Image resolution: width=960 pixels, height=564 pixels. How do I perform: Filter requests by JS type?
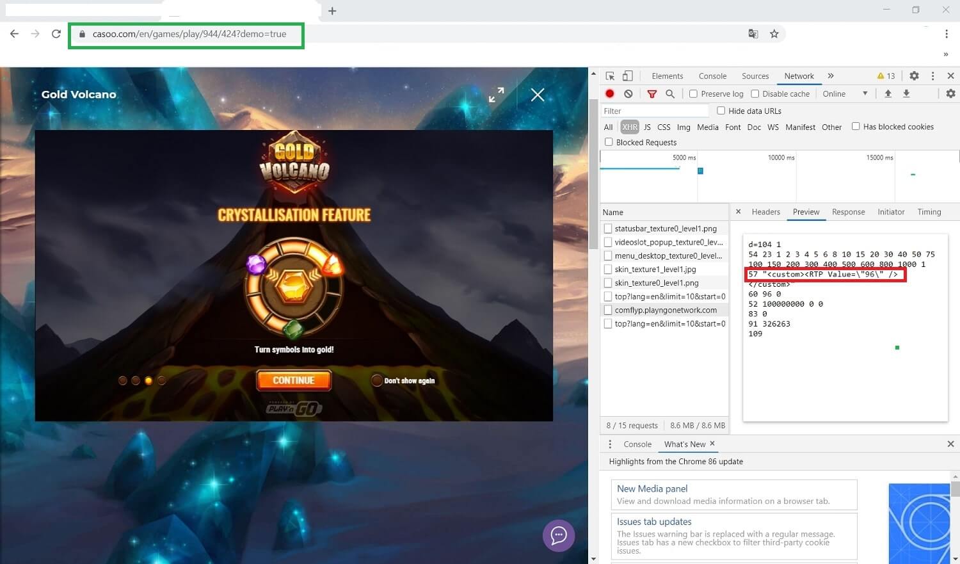(647, 127)
